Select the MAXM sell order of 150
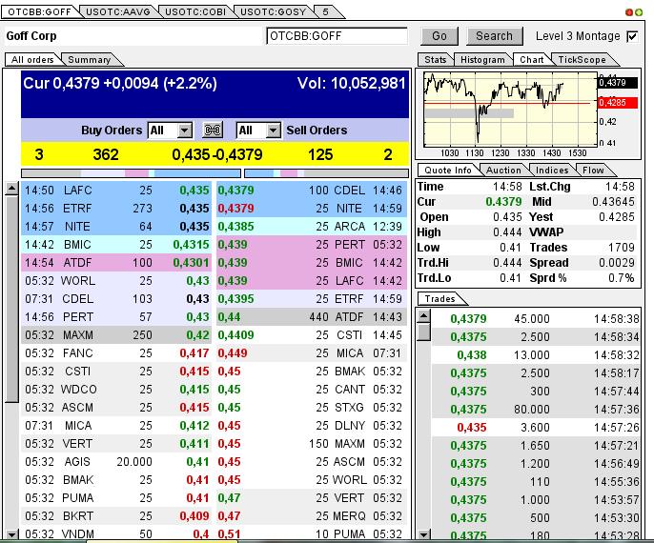This screenshot has height=543, width=654. coord(312,444)
